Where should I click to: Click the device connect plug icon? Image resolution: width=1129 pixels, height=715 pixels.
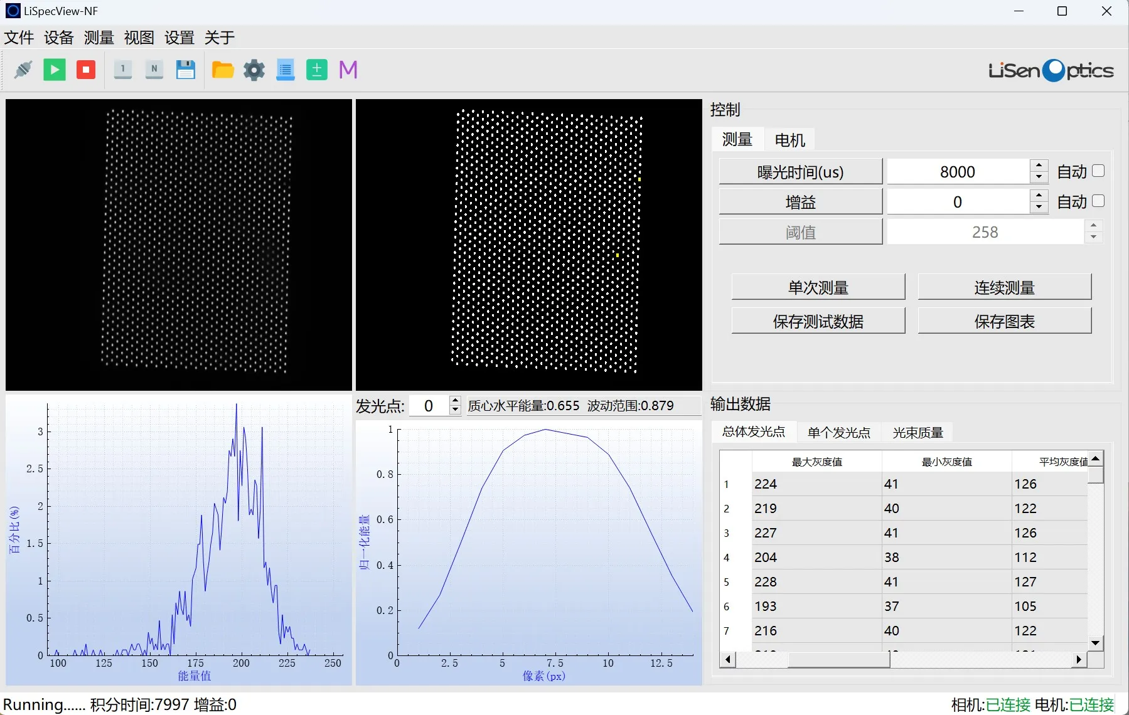point(23,70)
